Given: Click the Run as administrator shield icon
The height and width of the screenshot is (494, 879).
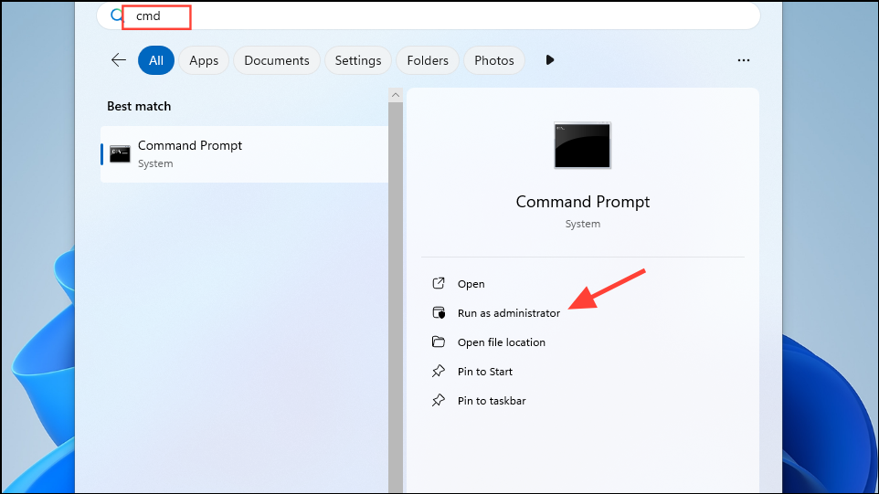Looking at the screenshot, I should [439, 312].
